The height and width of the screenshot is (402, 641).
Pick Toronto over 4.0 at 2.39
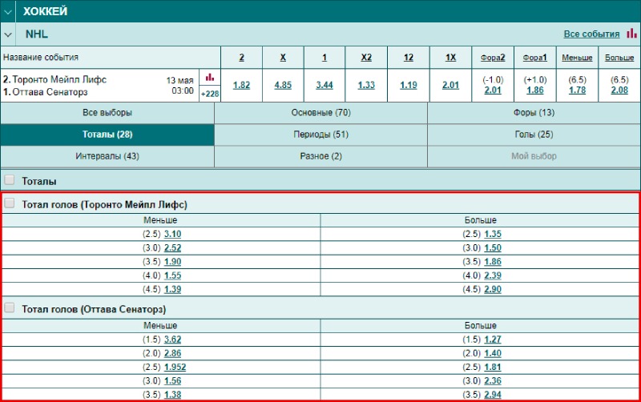493,275
